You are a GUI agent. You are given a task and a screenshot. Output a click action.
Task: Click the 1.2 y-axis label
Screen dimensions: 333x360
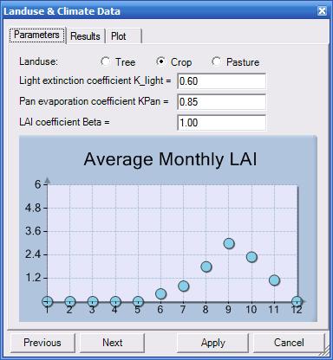click(33, 278)
